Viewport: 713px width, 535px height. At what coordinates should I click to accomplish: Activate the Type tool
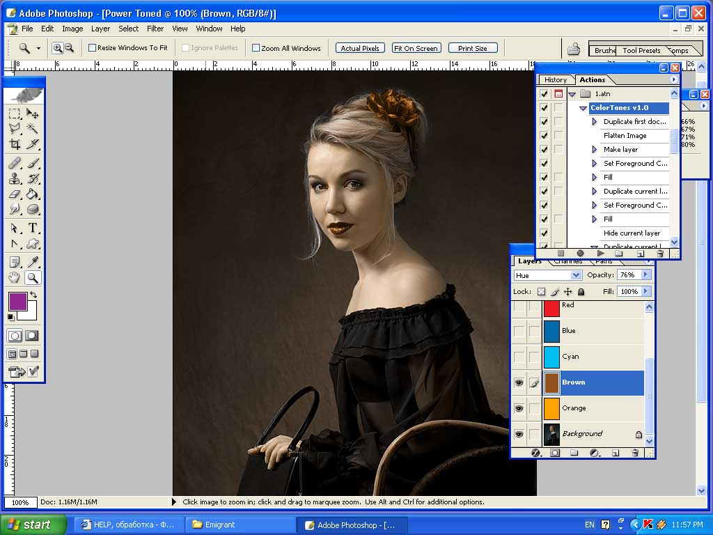click(32, 228)
